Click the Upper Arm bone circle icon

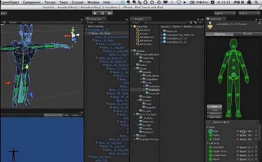pyautogui.click(x=210, y=151)
